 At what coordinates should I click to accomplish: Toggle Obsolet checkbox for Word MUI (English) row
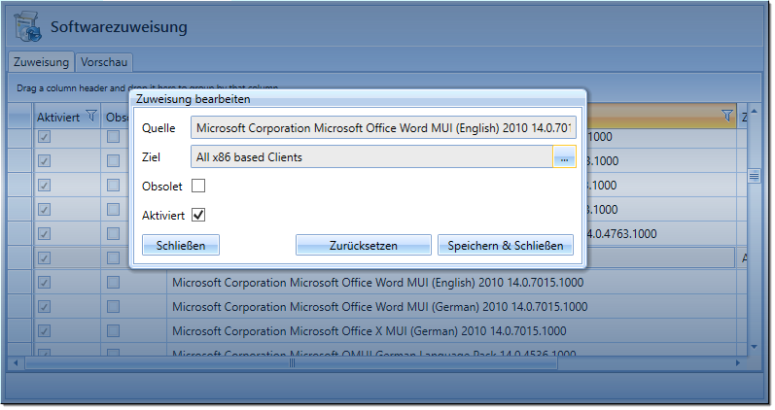coord(113,282)
